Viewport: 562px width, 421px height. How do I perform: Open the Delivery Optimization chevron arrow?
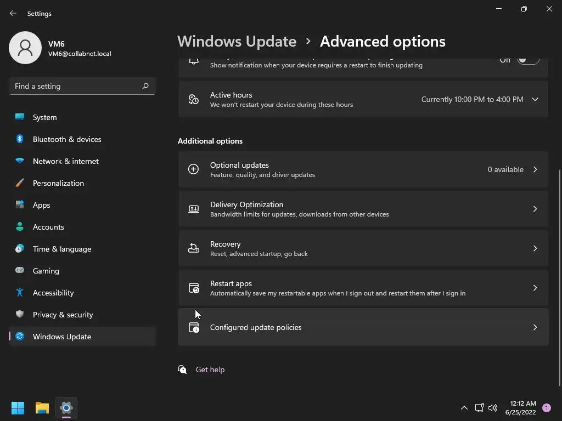(535, 209)
